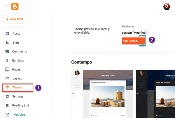
Task: Open the Pages section
Action: 16,69
